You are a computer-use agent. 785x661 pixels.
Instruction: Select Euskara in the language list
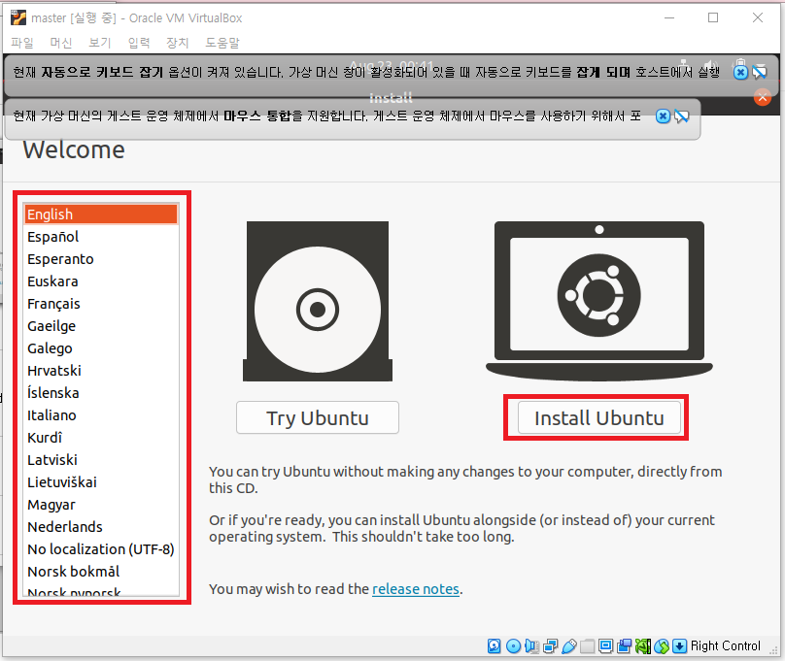click(101, 281)
